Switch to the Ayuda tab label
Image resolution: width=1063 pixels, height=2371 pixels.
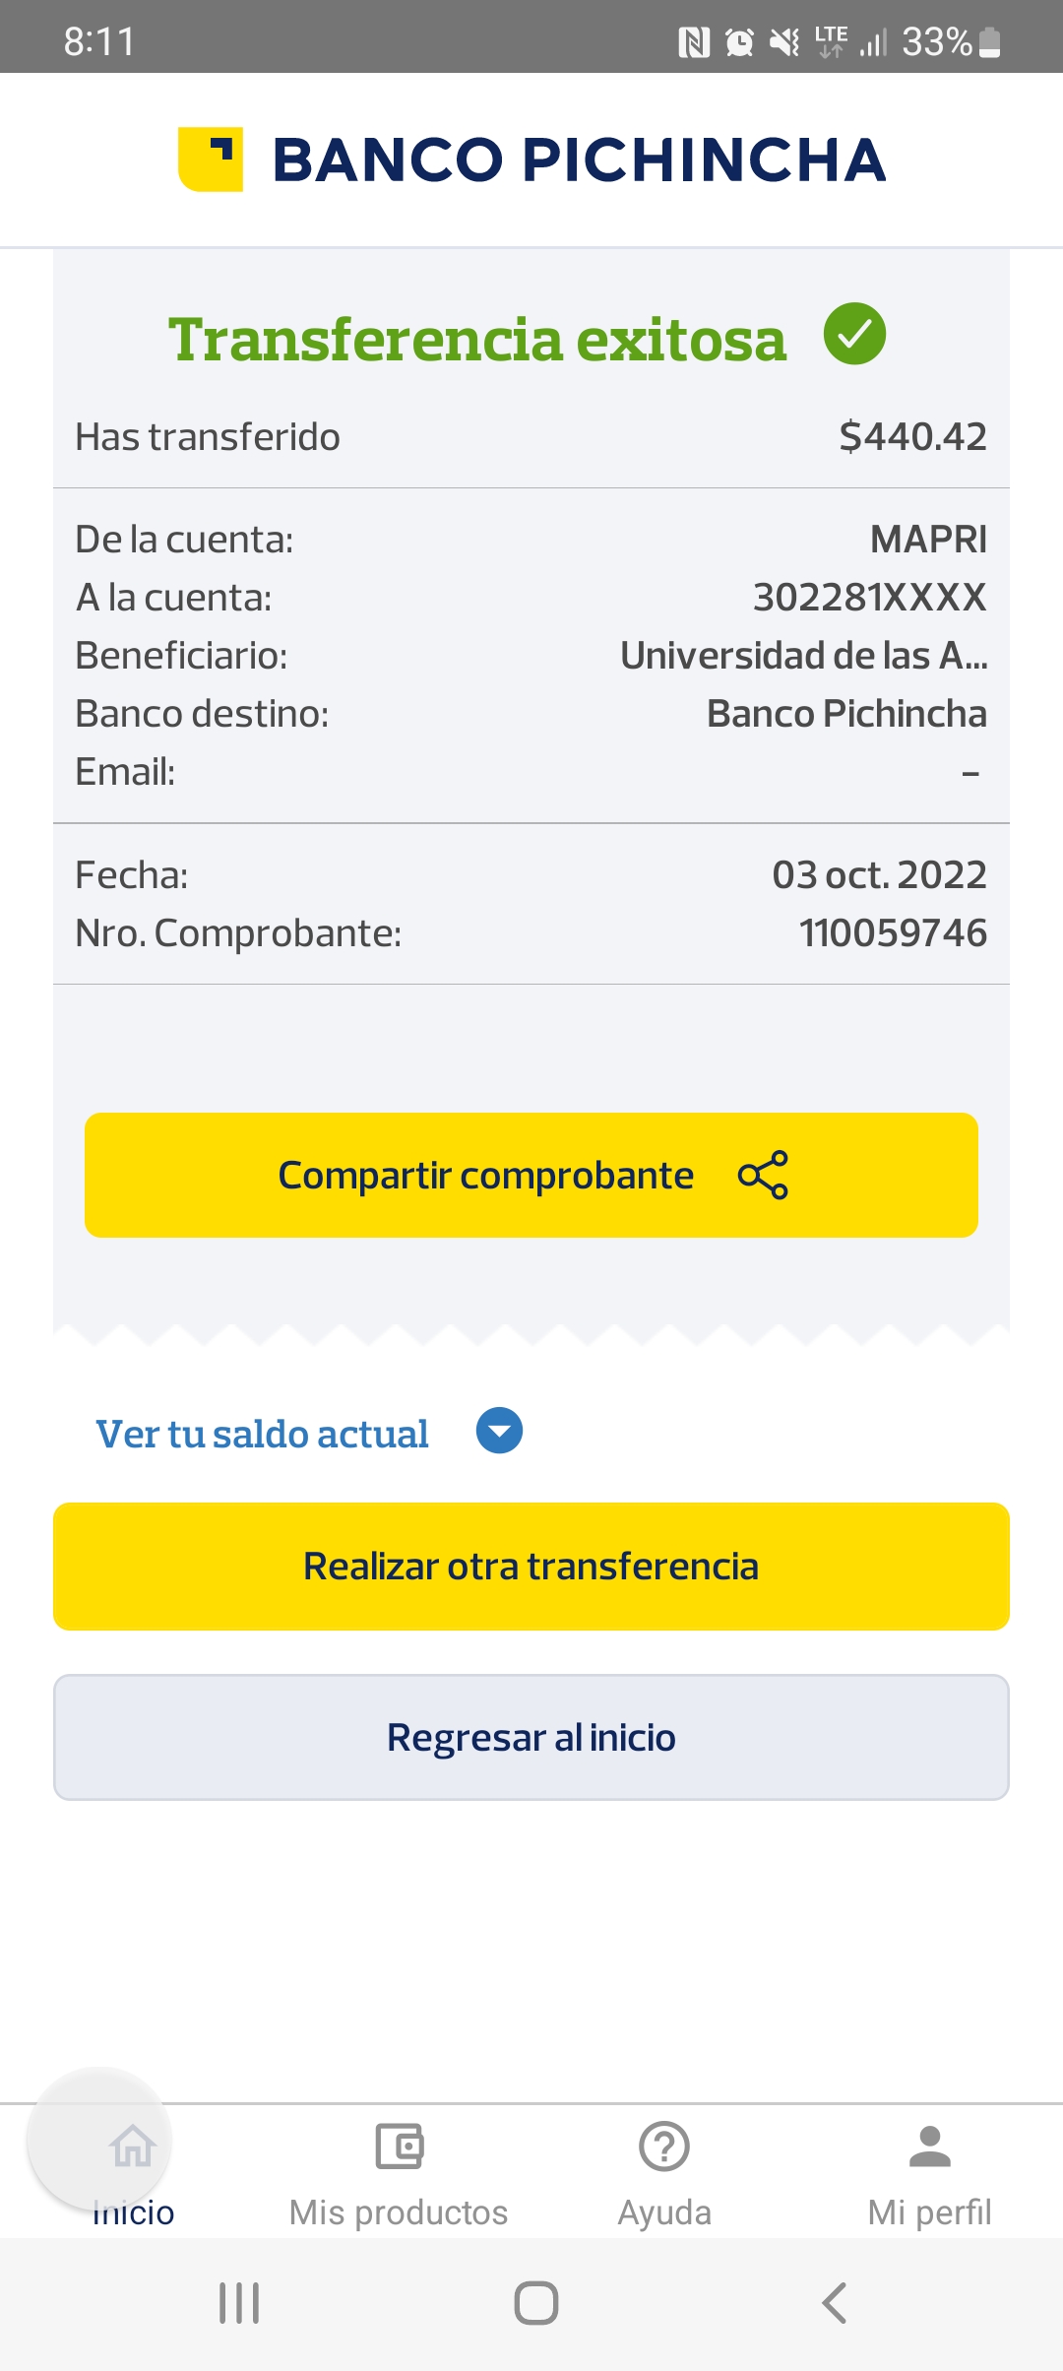(x=664, y=2212)
